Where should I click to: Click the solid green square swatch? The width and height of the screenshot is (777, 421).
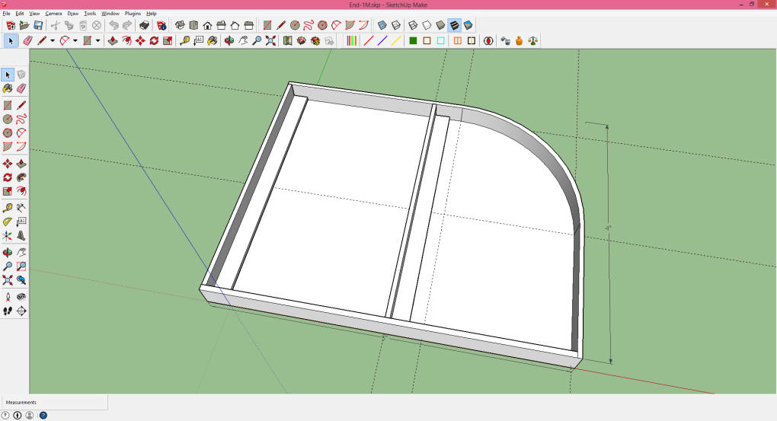pyautogui.click(x=413, y=40)
